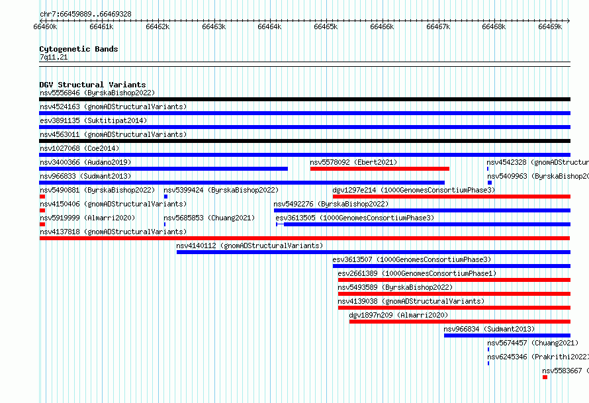
Task: Click the 7q11.21 cytogenetic band label
Action: coord(54,57)
